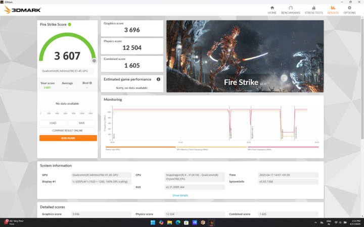Show hidden system tray icons

(x=315, y=222)
